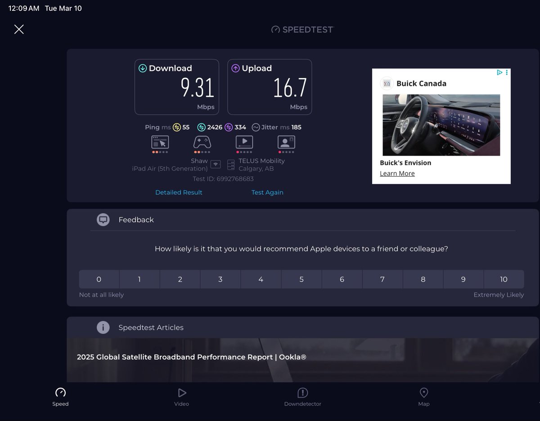The height and width of the screenshot is (421, 540).
Task: Tap the Feedback section heading
Action: (136, 219)
